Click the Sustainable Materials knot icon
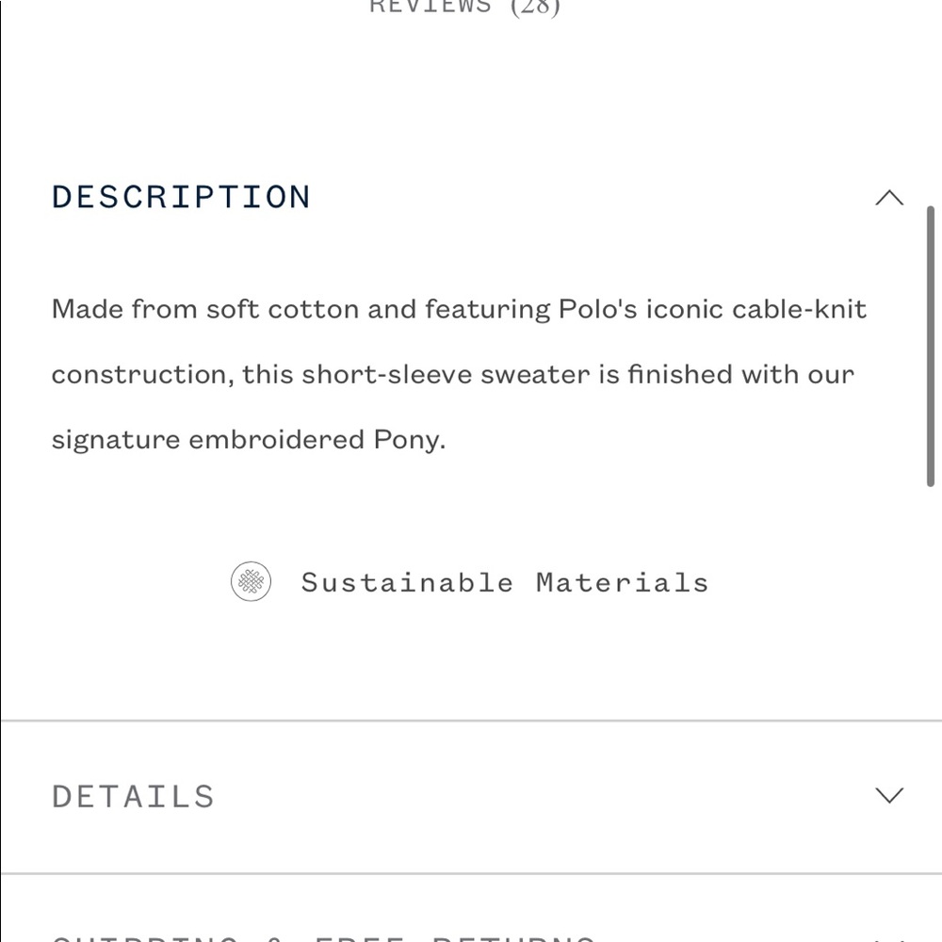Viewport: 942px width, 942px height. click(x=252, y=581)
